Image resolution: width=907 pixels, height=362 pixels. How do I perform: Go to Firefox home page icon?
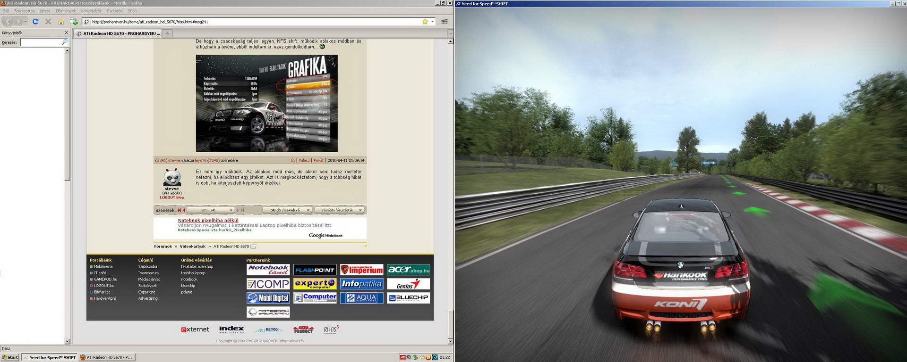pos(61,21)
